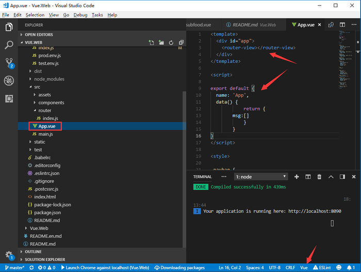Change line endings via CRLF
Image resolution: width=361 pixels, height=272 pixels.
click(290, 268)
